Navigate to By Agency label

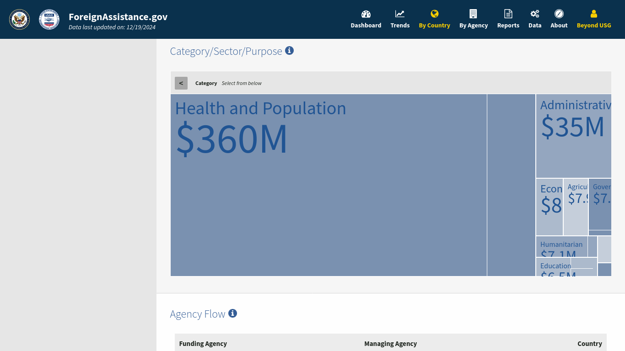474,26
